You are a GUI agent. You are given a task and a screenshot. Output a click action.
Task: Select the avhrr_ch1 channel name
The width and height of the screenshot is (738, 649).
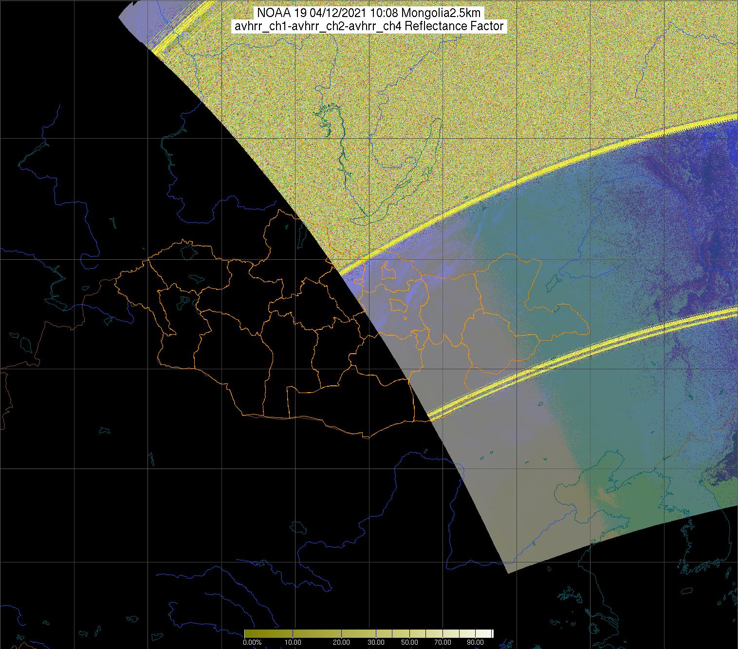point(259,26)
